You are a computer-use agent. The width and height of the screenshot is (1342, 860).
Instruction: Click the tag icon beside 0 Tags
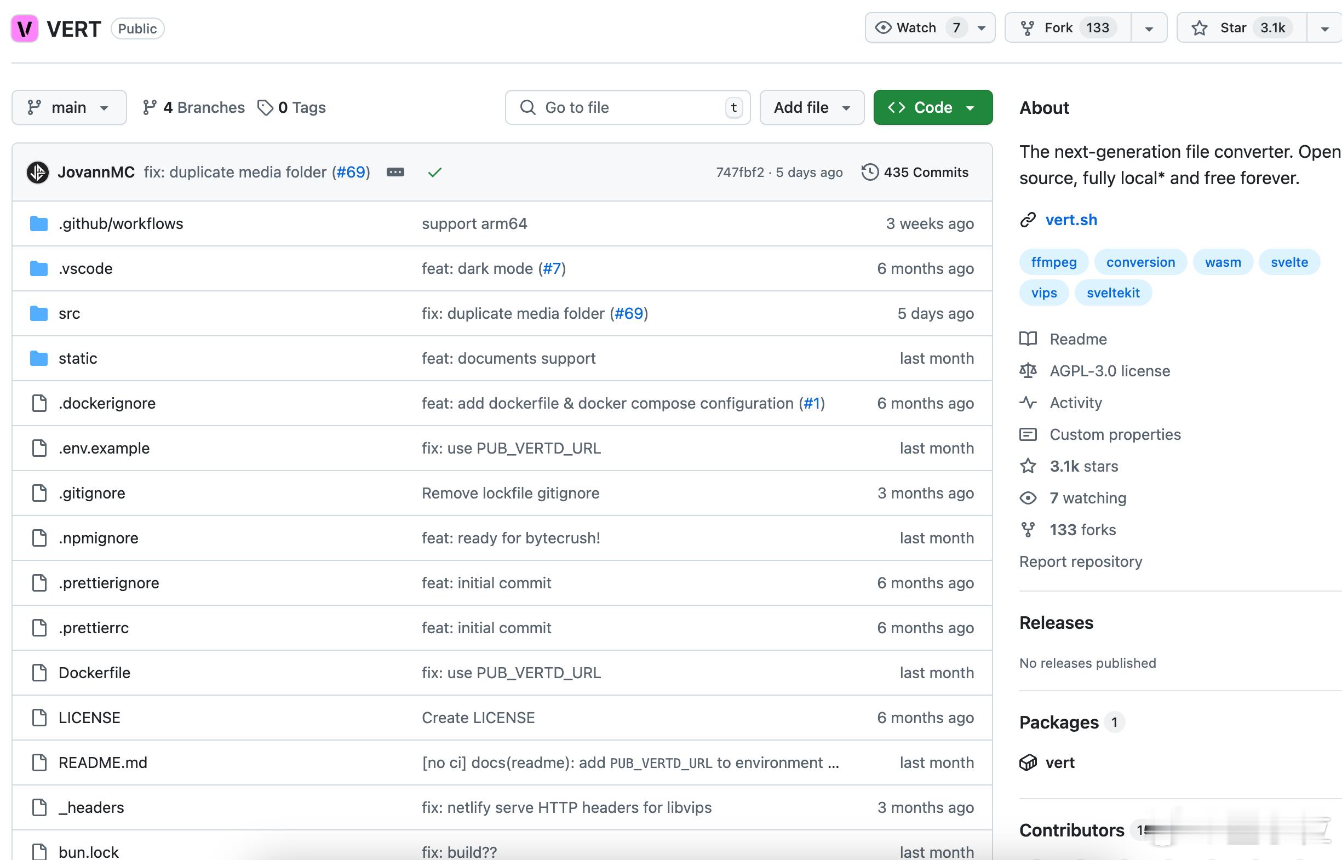[x=265, y=107]
